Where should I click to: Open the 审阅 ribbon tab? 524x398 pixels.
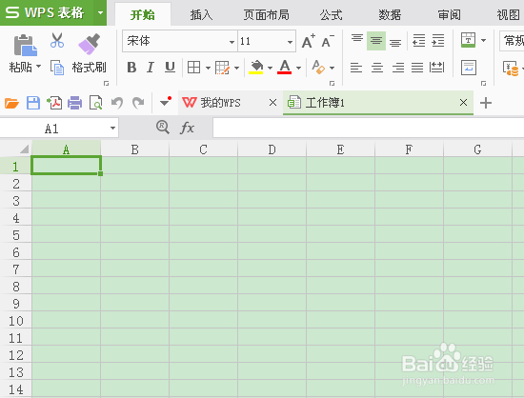pos(449,14)
